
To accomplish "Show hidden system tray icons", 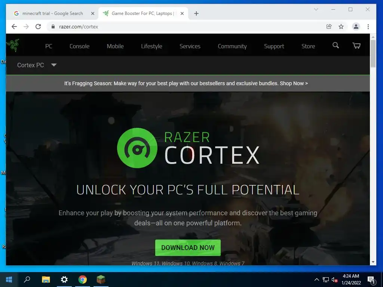I will click(x=316, y=280).
